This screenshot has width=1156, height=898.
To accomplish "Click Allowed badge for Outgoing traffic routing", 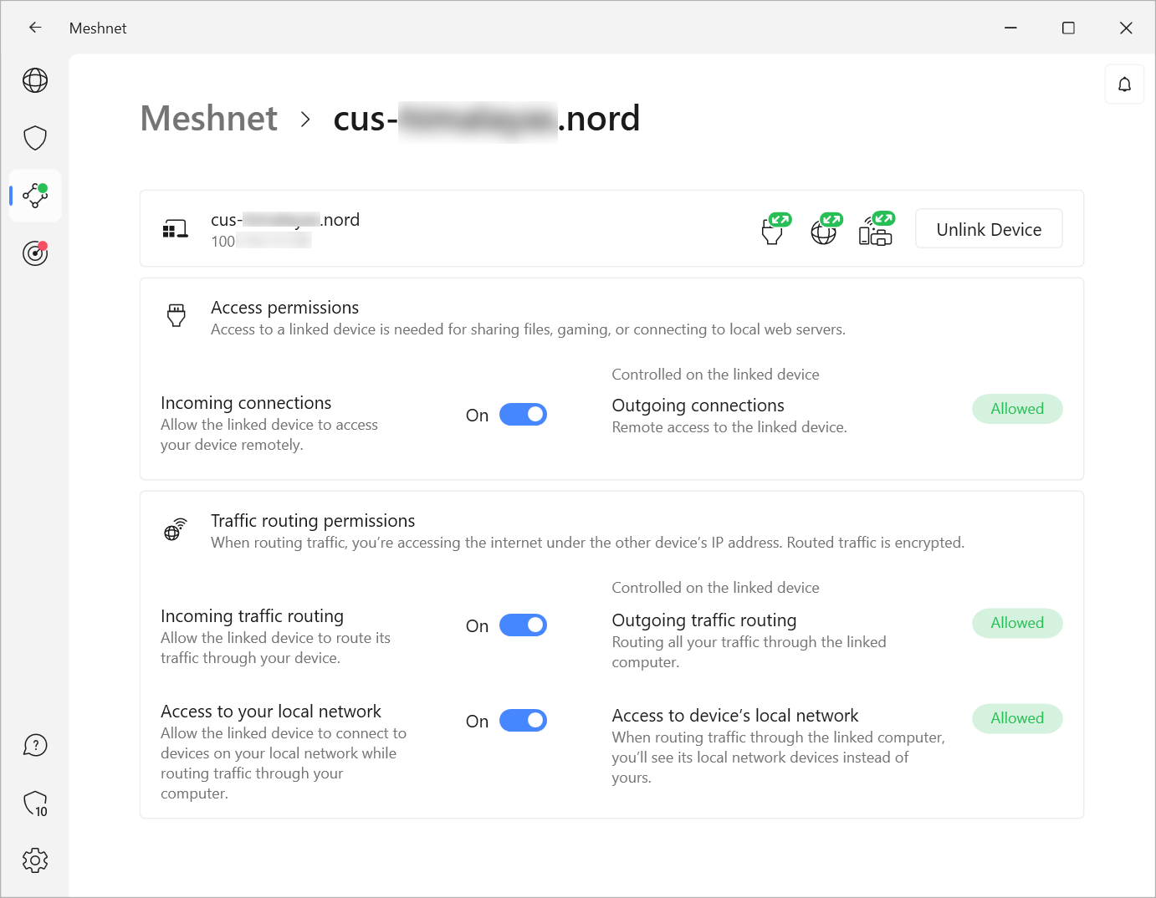I will pos(1017,623).
